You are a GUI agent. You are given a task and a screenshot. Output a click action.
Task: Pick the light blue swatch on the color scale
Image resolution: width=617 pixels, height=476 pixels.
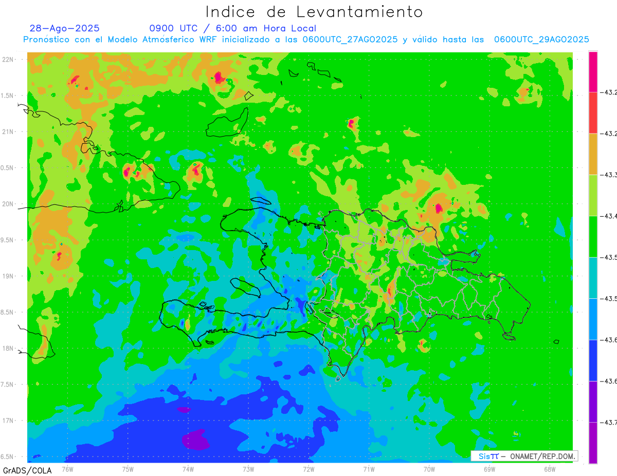pyautogui.click(x=593, y=319)
